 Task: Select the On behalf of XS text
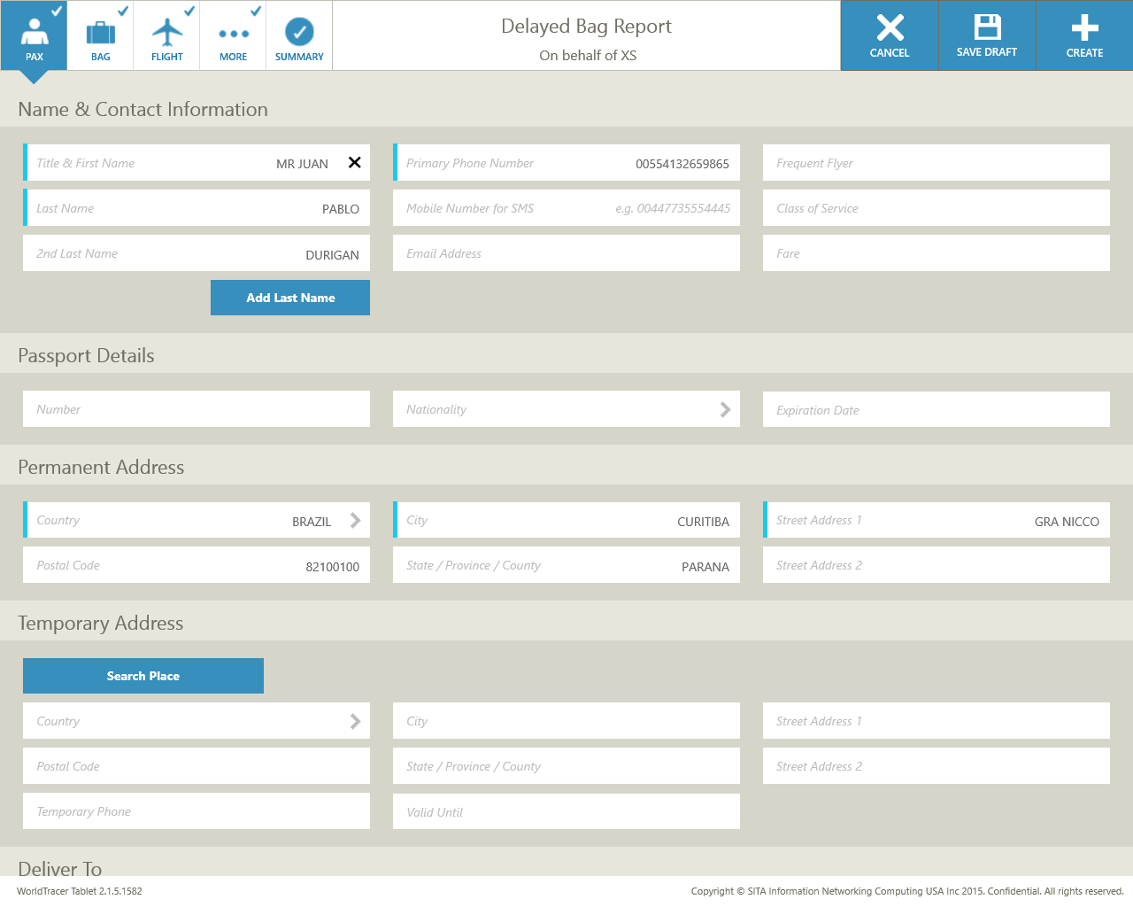coord(588,55)
